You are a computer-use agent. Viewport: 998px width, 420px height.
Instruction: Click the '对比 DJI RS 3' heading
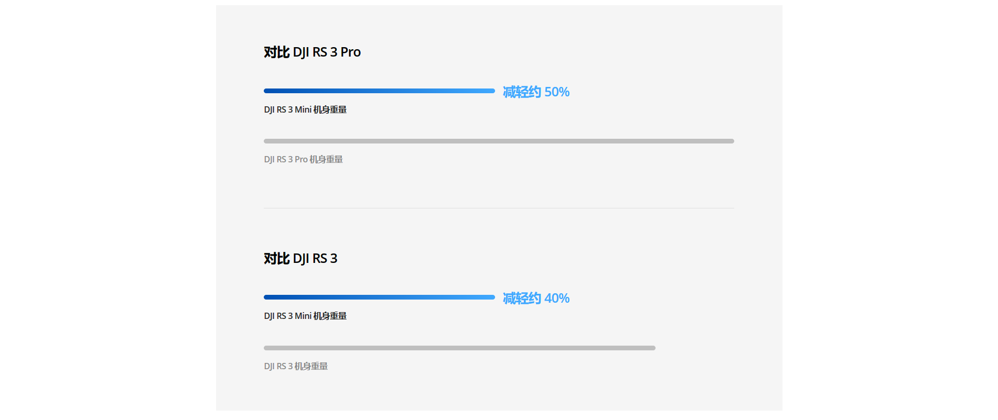(x=301, y=259)
